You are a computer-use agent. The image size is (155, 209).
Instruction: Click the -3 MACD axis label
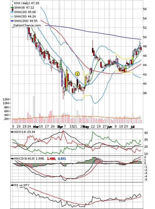tap(146, 173)
